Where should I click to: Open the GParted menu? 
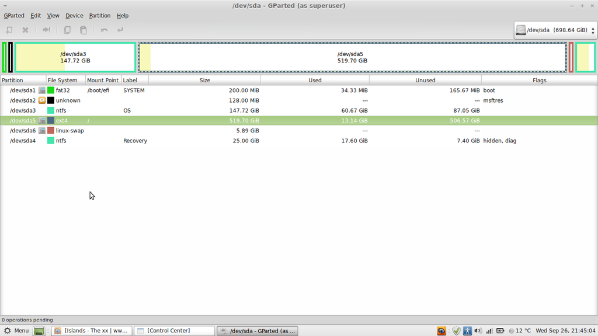tap(14, 16)
